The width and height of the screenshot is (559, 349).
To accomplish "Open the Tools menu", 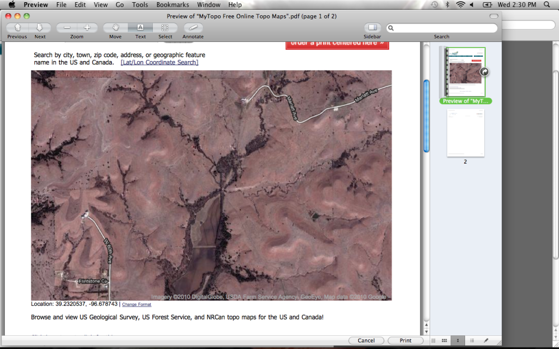I will (140, 5).
